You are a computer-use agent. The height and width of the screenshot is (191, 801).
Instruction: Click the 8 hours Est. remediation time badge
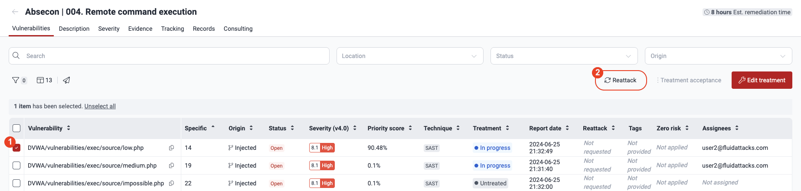(x=747, y=12)
